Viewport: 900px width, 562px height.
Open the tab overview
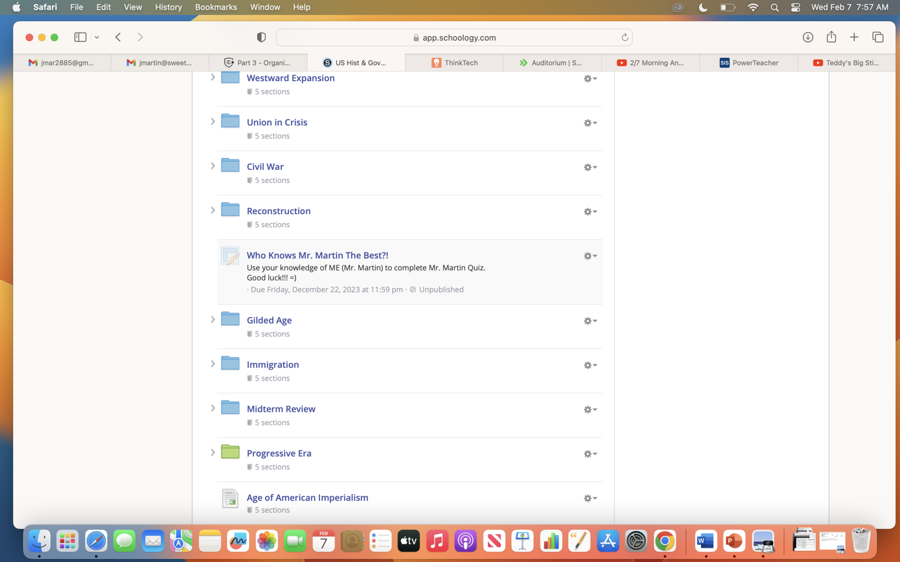point(878,37)
